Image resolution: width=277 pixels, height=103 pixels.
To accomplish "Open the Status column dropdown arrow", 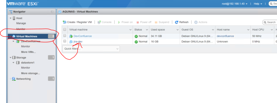I will 147,30.
